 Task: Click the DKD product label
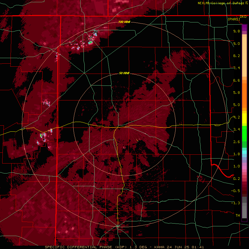[x=243, y=17]
